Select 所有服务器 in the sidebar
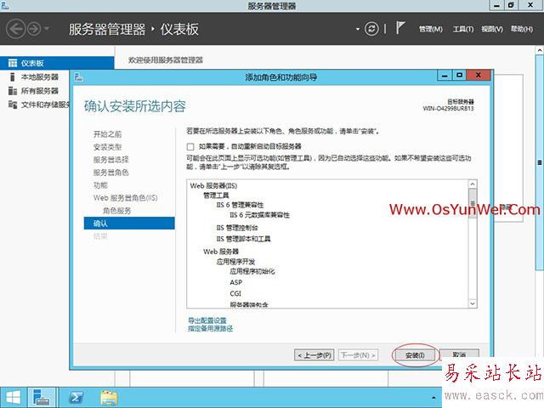The height and width of the screenshot is (408, 544). [40, 91]
